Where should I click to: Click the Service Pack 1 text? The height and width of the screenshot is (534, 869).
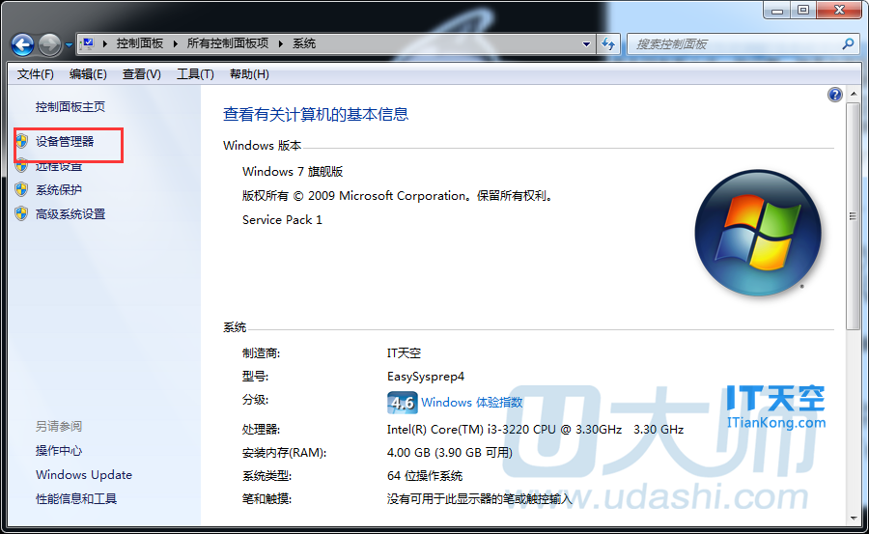pyautogui.click(x=282, y=219)
